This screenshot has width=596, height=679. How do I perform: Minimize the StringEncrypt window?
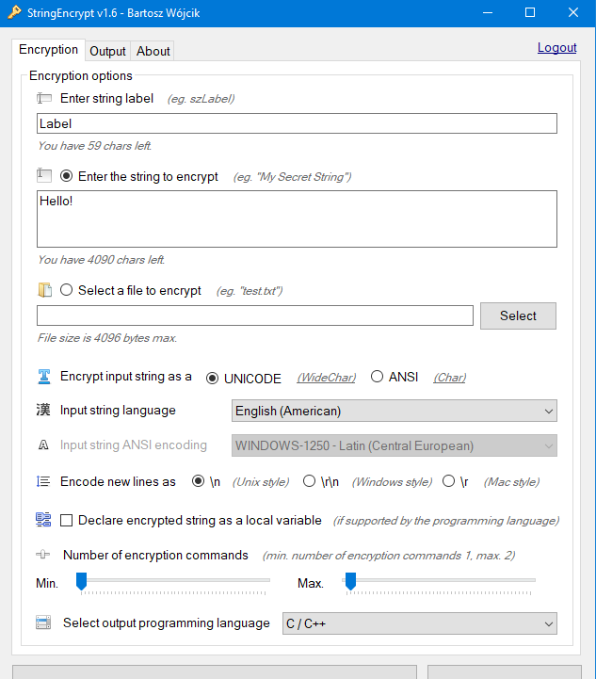pos(488,12)
